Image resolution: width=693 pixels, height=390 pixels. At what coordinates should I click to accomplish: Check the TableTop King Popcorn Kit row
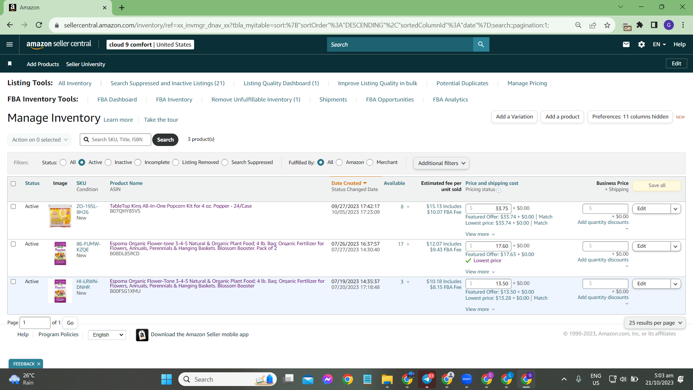click(x=13, y=207)
